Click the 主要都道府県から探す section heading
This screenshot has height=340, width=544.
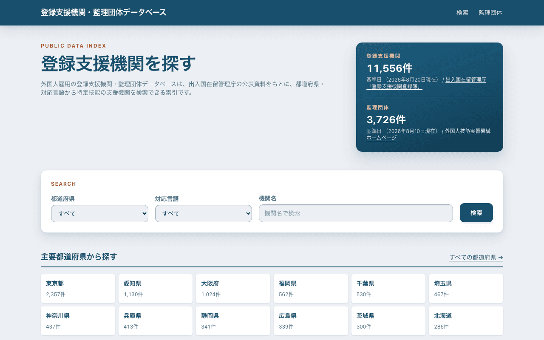pyautogui.click(x=79, y=257)
